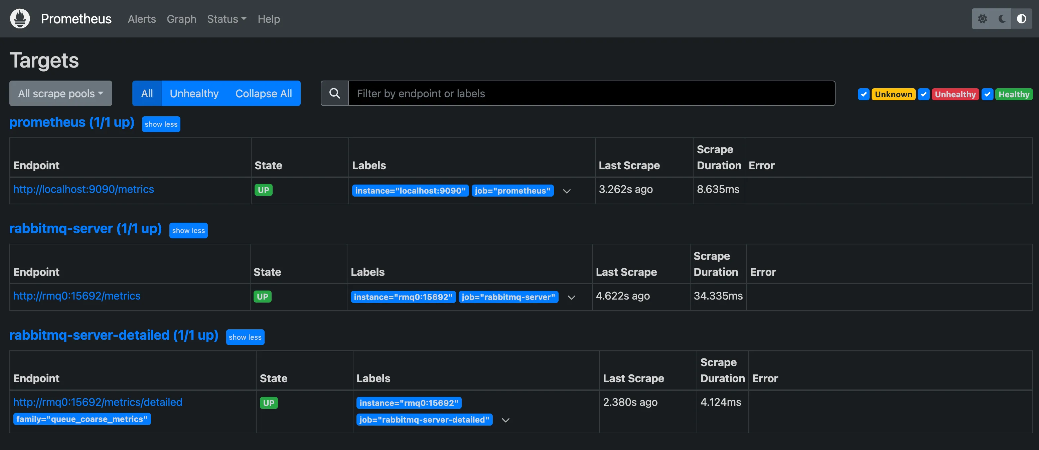
Task: Open the All scrape pools dropdown
Action: (x=61, y=93)
